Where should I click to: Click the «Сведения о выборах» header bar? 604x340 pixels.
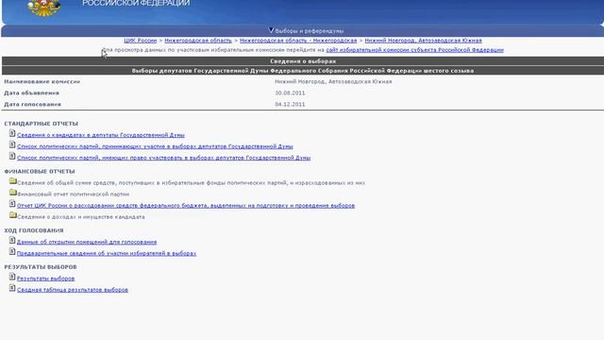303,60
